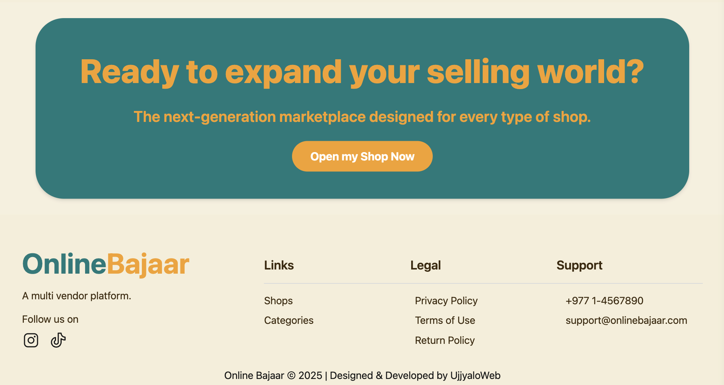Click the Support column heading
The width and height of the screenshot is (724, 385).
coord(579,265)
